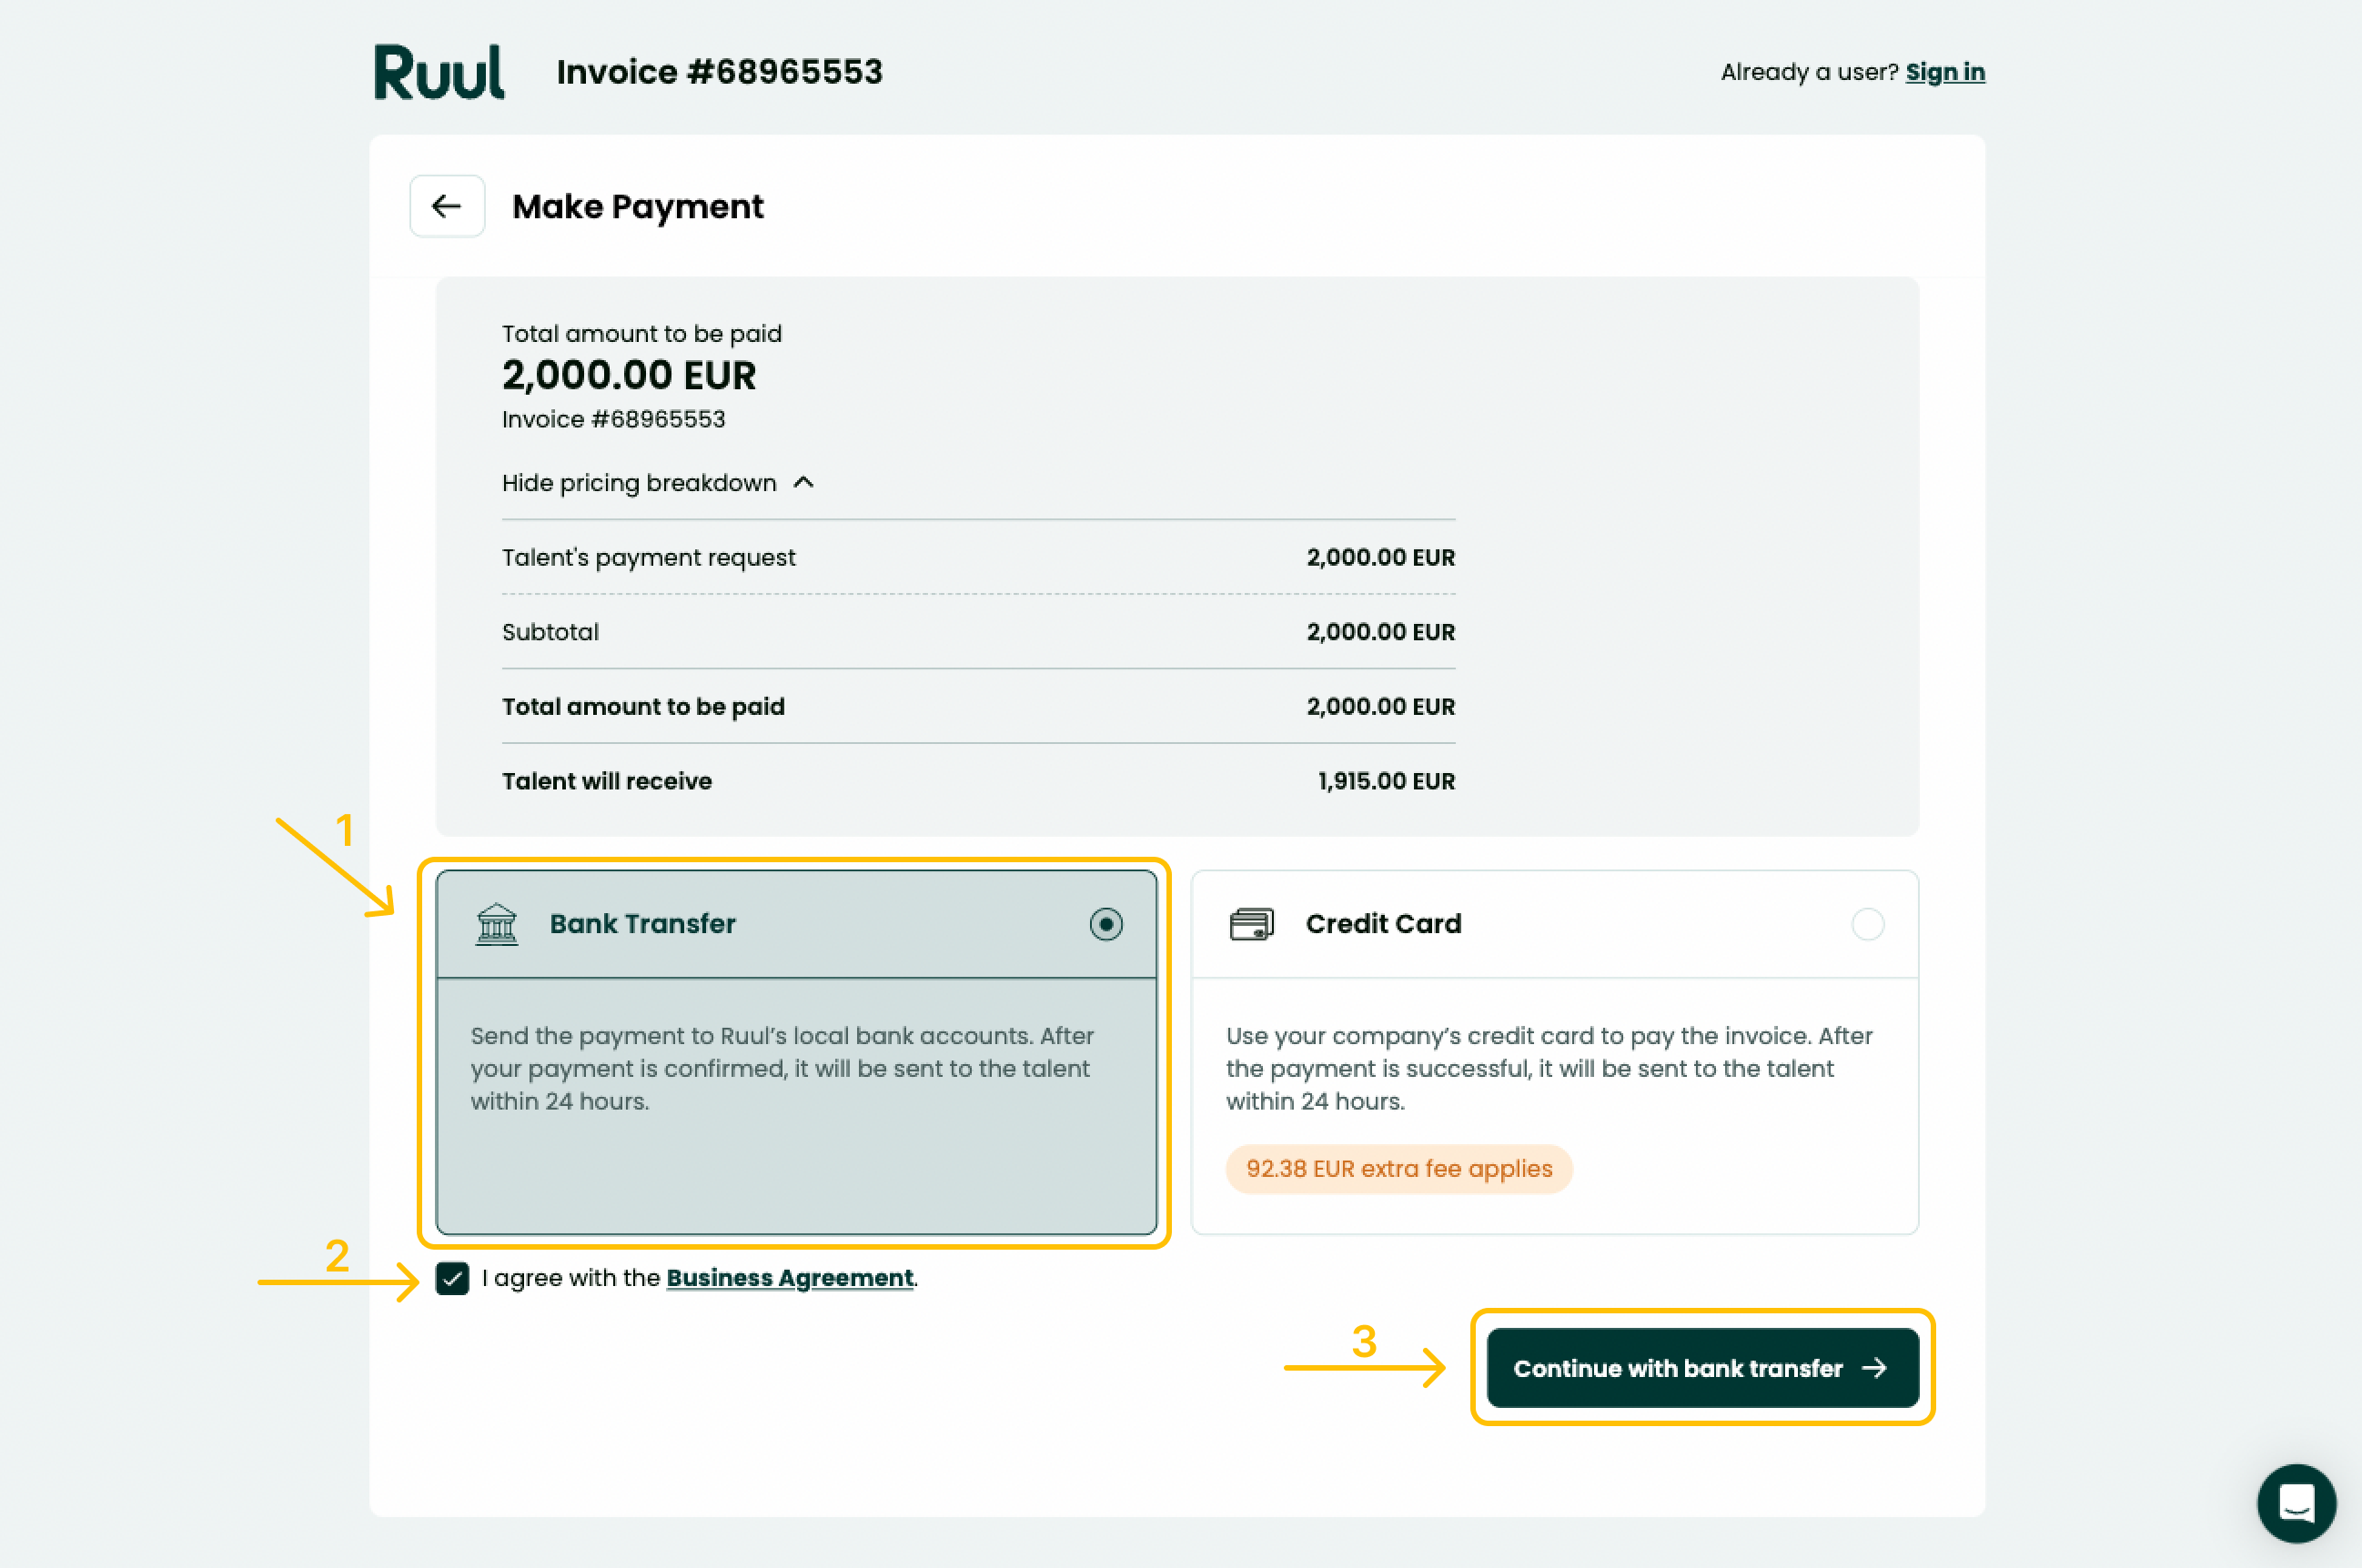Click the arrow on Continue button

(x=1873, y=1368)
